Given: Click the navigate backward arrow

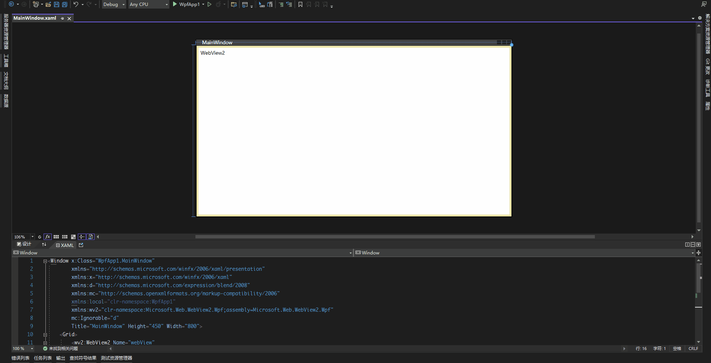Looking at the screenshot, I should coord(11,4).
